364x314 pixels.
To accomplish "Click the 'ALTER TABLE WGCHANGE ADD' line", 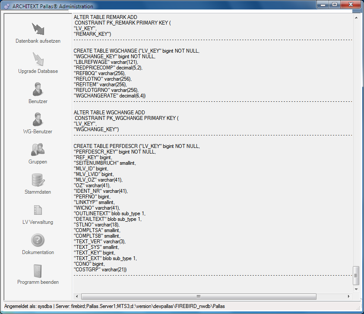I will point(109,113).
